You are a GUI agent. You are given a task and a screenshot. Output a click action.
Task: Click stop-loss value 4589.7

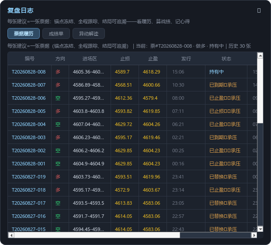[x=122, y=72]
